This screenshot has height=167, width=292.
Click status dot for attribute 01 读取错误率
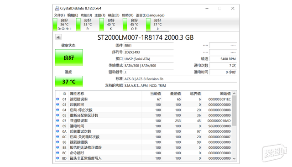[57, 99]
